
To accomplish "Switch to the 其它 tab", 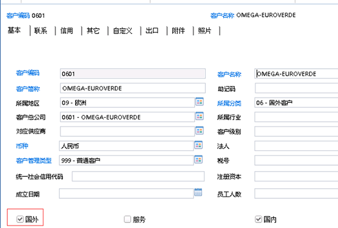I will click(93, 30).
